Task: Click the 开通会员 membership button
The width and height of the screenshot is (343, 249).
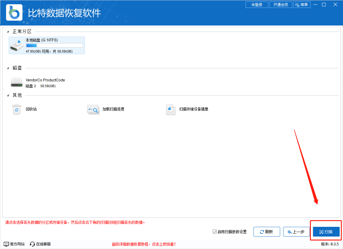Action: click(281, 5)
